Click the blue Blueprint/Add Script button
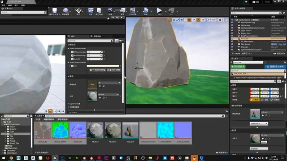The height and width of the screenshot is (161, 287). pos(275,67)
